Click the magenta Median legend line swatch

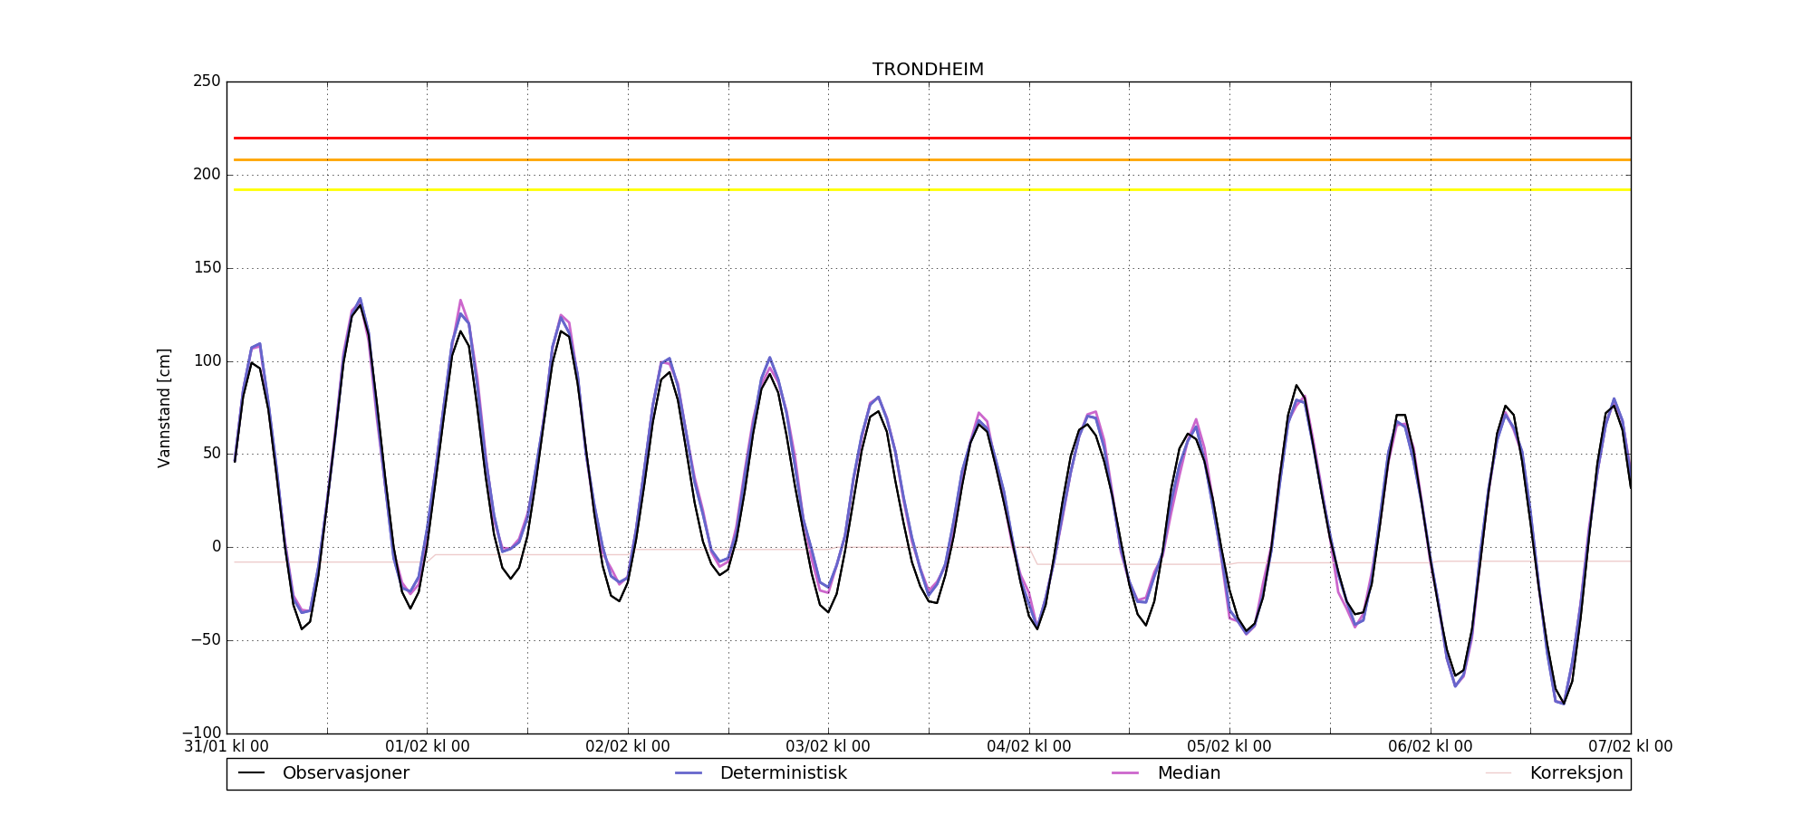(x=1125, y=773)
